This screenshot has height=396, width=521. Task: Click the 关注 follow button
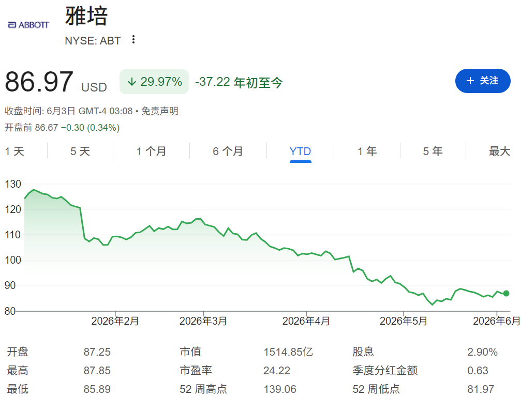pyautogui.click(x=483, y=81)
